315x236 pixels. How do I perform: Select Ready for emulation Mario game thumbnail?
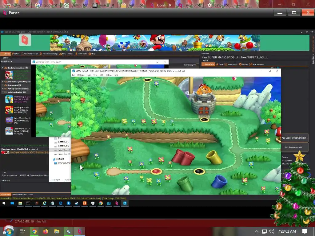click(9, 75)
